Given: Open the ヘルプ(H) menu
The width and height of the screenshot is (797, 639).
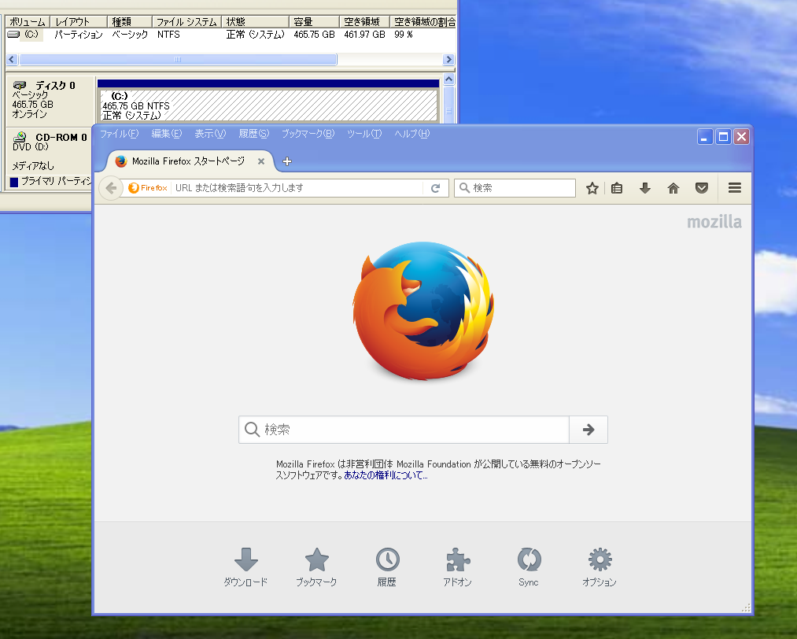Looking at the screenshot, I should click(x=412, y=134).
